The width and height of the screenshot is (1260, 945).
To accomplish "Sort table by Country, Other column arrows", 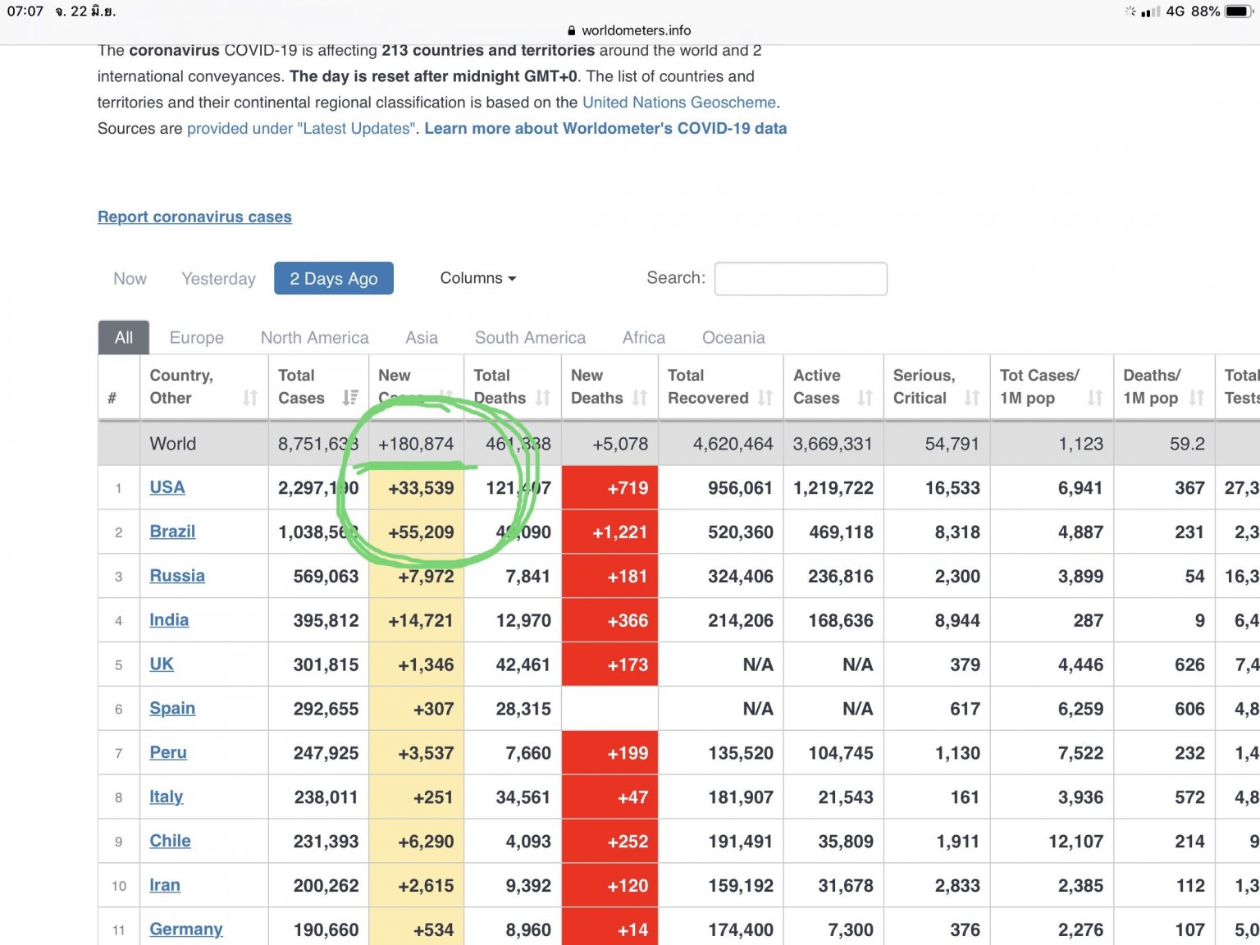I will 250,398.
